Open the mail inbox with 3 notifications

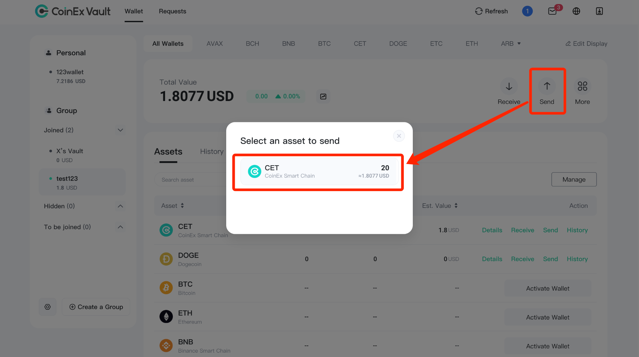point(553,11)
